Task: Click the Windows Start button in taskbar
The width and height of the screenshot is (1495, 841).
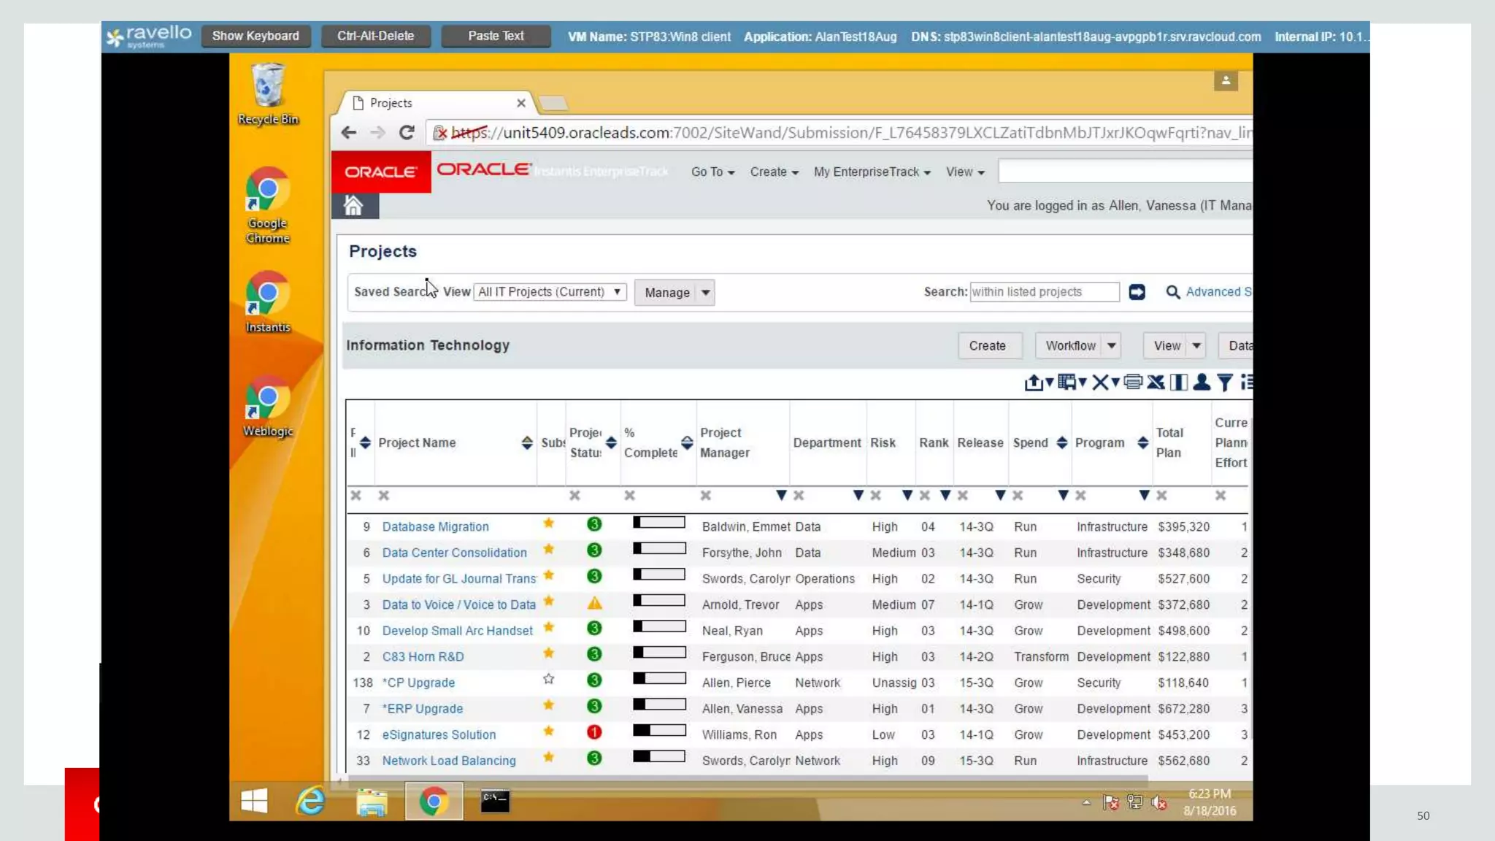Action: 254,802
